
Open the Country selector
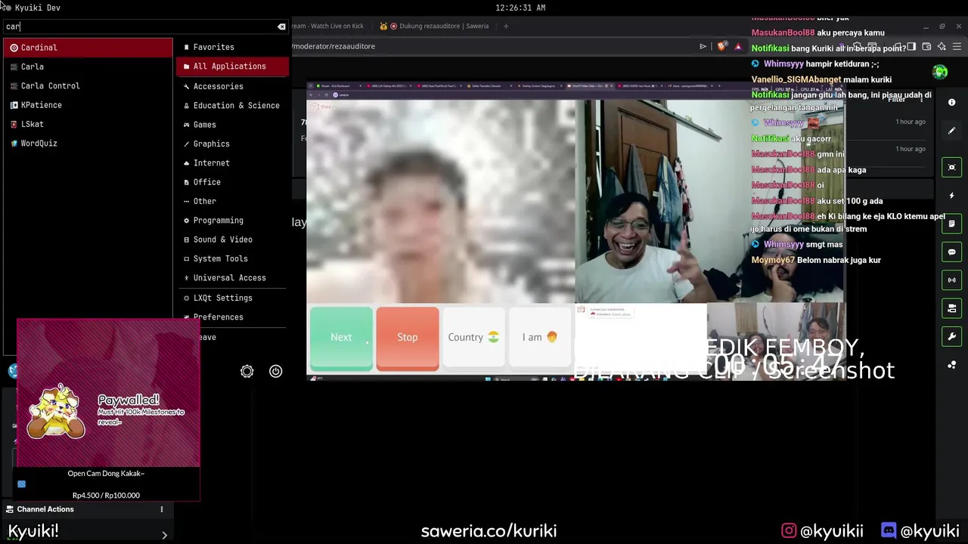[x=473, y=337]
